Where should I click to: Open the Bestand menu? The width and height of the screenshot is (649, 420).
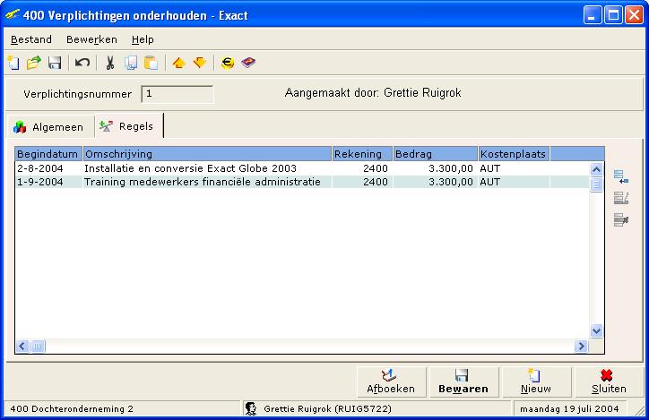31,39
